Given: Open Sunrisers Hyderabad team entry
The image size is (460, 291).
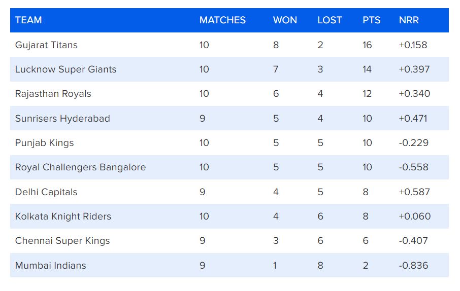Looking at the screenshot, I should [62, 119].
